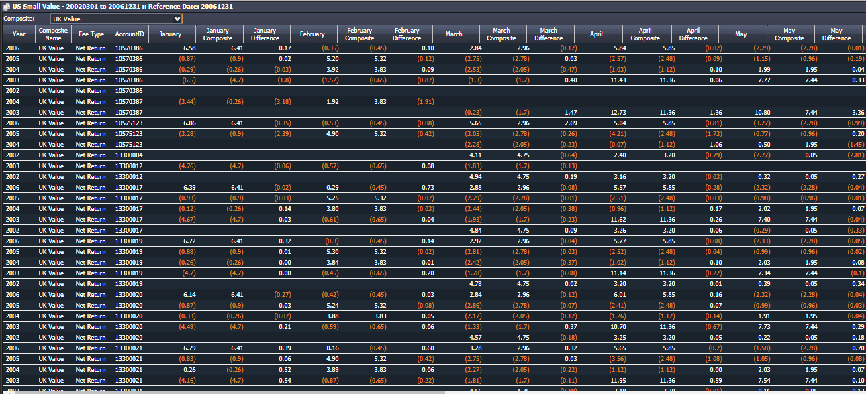Select April value 12.73

pos(617,113)
